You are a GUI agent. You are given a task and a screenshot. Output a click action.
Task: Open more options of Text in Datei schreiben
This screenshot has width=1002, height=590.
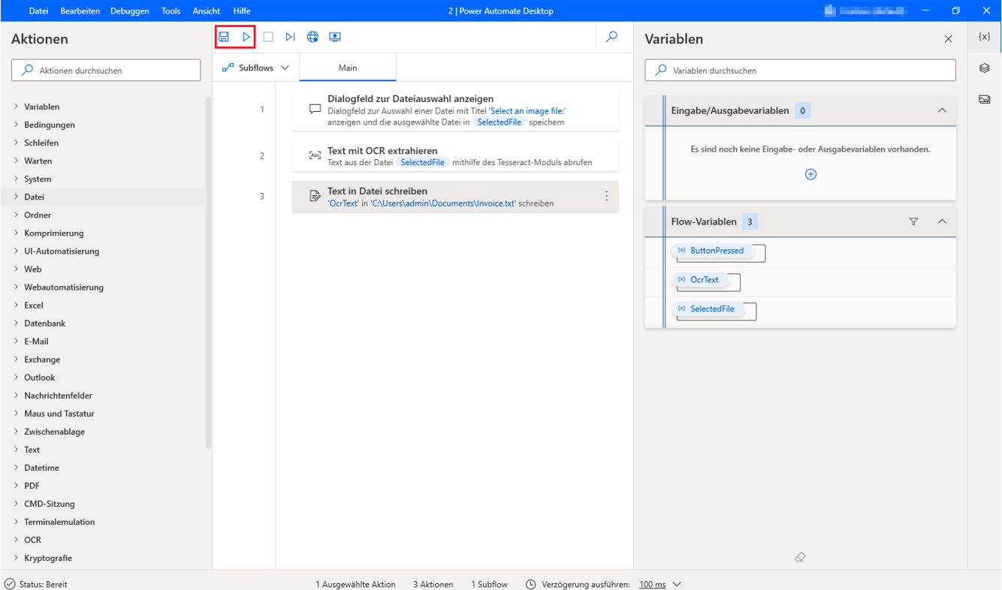[x=607, y=196]
